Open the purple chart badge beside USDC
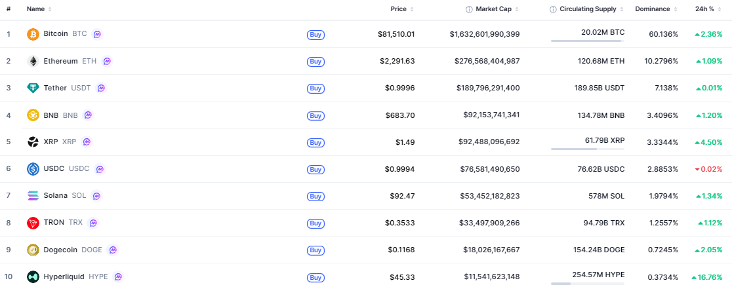The height and width of the screenshot is (287, 732). coord(100,169)
